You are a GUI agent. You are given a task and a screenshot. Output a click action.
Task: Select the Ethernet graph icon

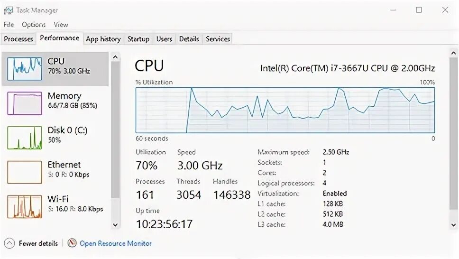pyautogui.click(x=24, y=172)
